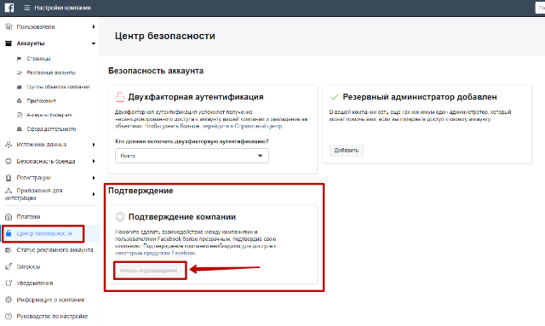
Task: Follow the Справочный центр link
Action: coord(258,126)
